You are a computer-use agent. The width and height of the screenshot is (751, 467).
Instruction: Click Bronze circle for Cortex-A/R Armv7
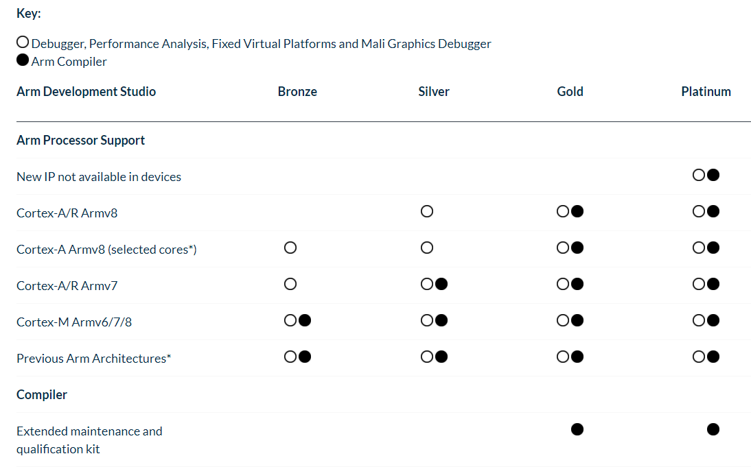(290, 284)
